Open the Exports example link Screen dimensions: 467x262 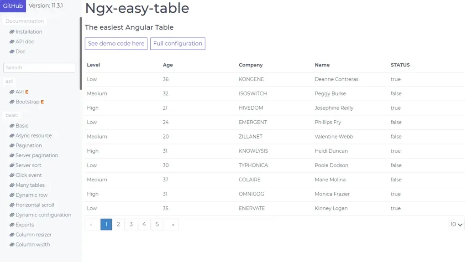[x=25, y=225]
